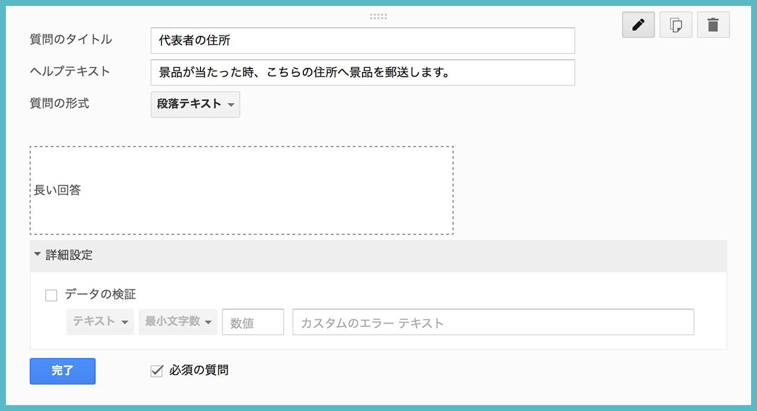
Task: Collapse the 詳細設定 section
Action: point(378,256)
